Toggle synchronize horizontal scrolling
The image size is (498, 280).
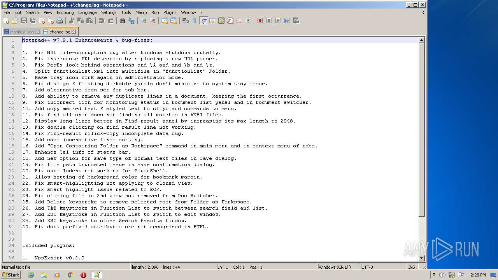[x=174, y=21]
